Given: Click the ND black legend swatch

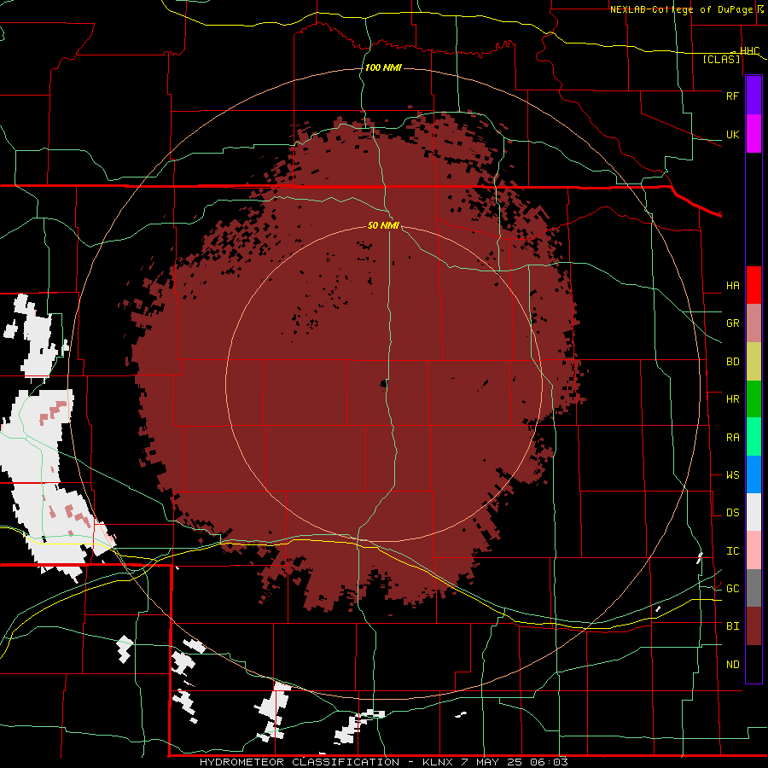Looking at the screenshot, I should pyautogui.click(x=753, y=664).
